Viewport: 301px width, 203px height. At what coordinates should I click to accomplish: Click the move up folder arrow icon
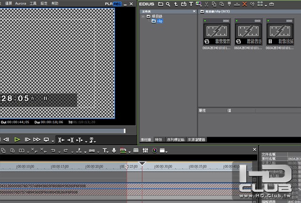(x=175, y=4)
